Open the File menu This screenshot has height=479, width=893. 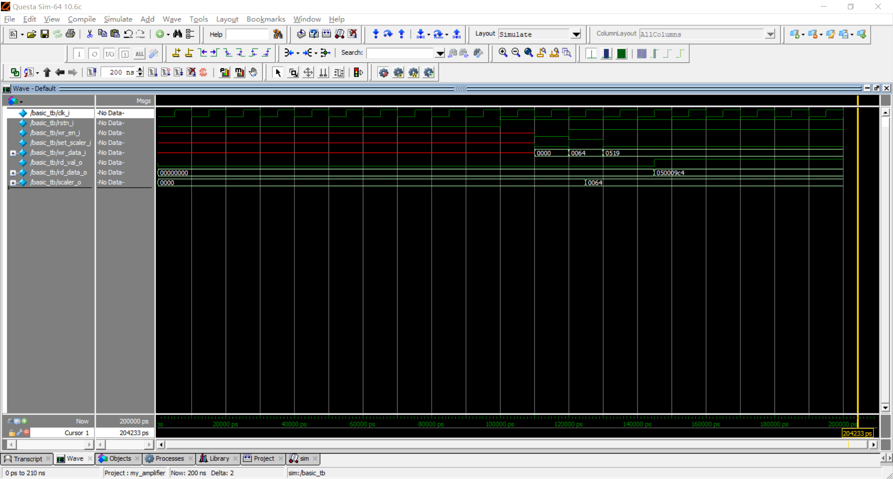click(x=9, y=19)
